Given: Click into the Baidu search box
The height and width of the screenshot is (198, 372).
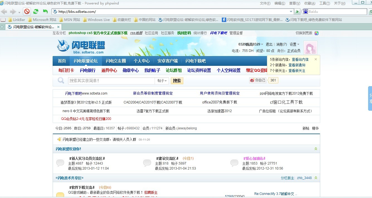Looking at the screenshot, I should (337, 12).
